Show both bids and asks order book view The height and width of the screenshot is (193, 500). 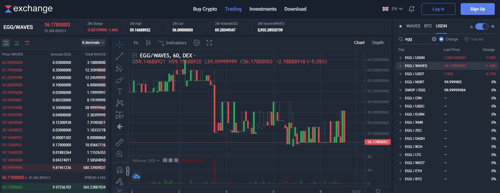click(6, 43)
